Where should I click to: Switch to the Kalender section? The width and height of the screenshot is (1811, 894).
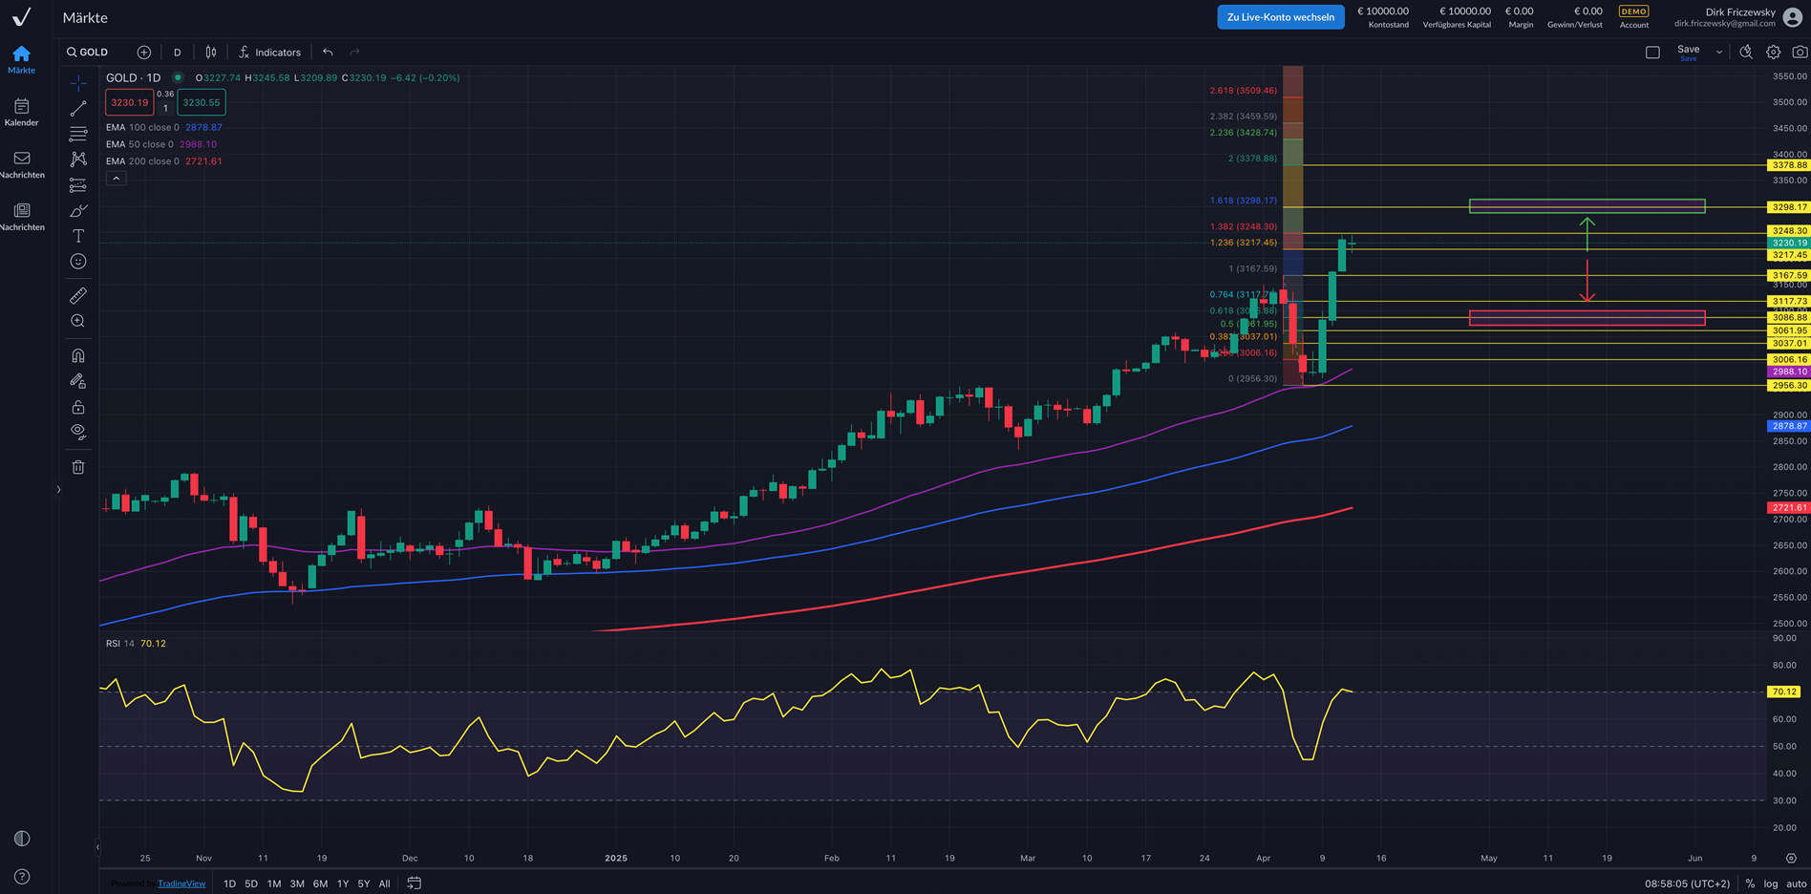[21, 112]
